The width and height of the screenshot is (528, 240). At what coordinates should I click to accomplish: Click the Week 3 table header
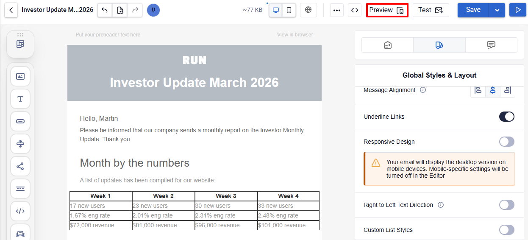tap(226, 196)
